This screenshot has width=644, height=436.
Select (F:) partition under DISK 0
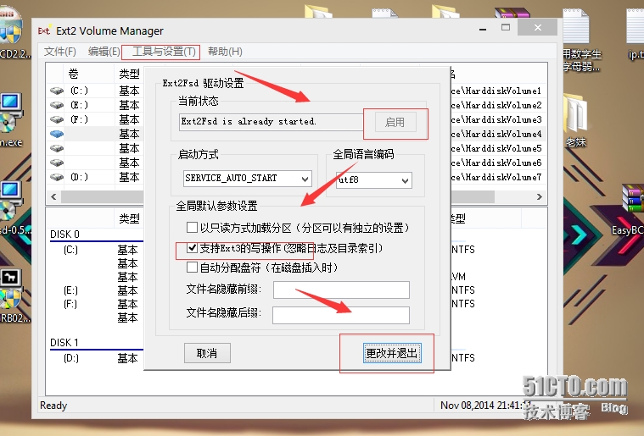[70, 304]
